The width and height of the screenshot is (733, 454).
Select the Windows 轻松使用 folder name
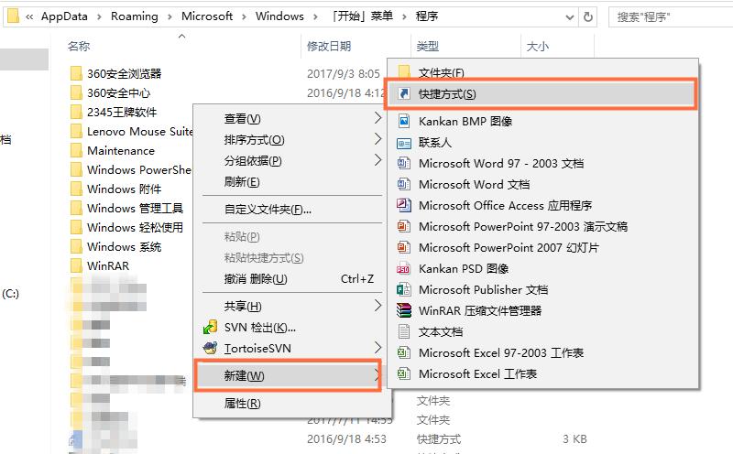[135, 227]
